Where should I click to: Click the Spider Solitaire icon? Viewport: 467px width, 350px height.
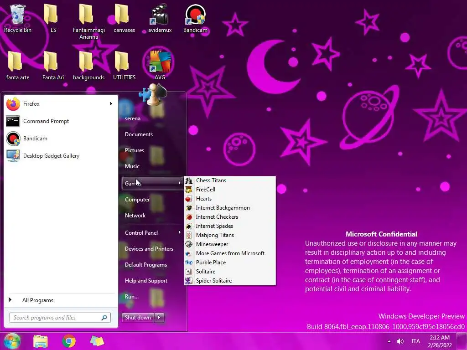point(189,281)
